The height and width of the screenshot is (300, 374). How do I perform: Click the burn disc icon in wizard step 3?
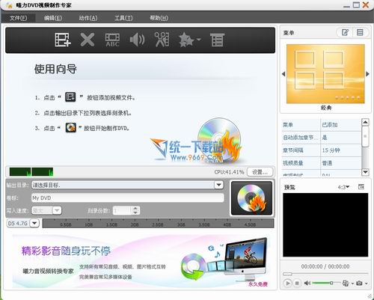[x=71, y=128]
